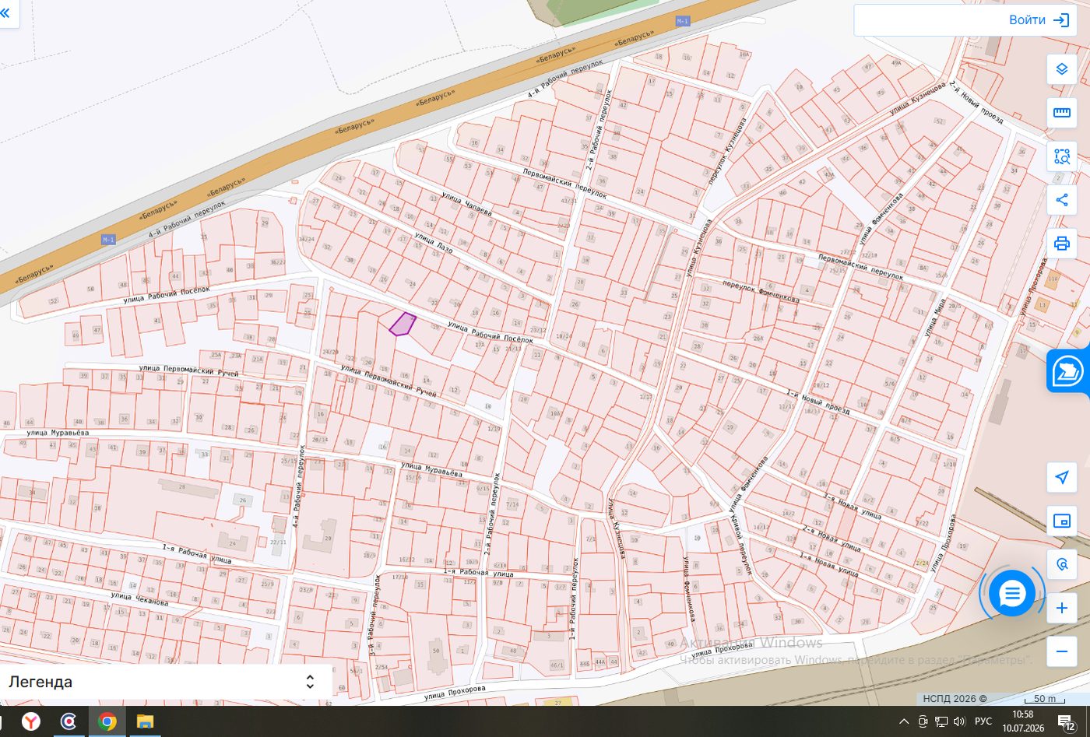The image size is (1090, 737).
Task: Zoom in with the plus button
Action: click(x=1061, y=608)
